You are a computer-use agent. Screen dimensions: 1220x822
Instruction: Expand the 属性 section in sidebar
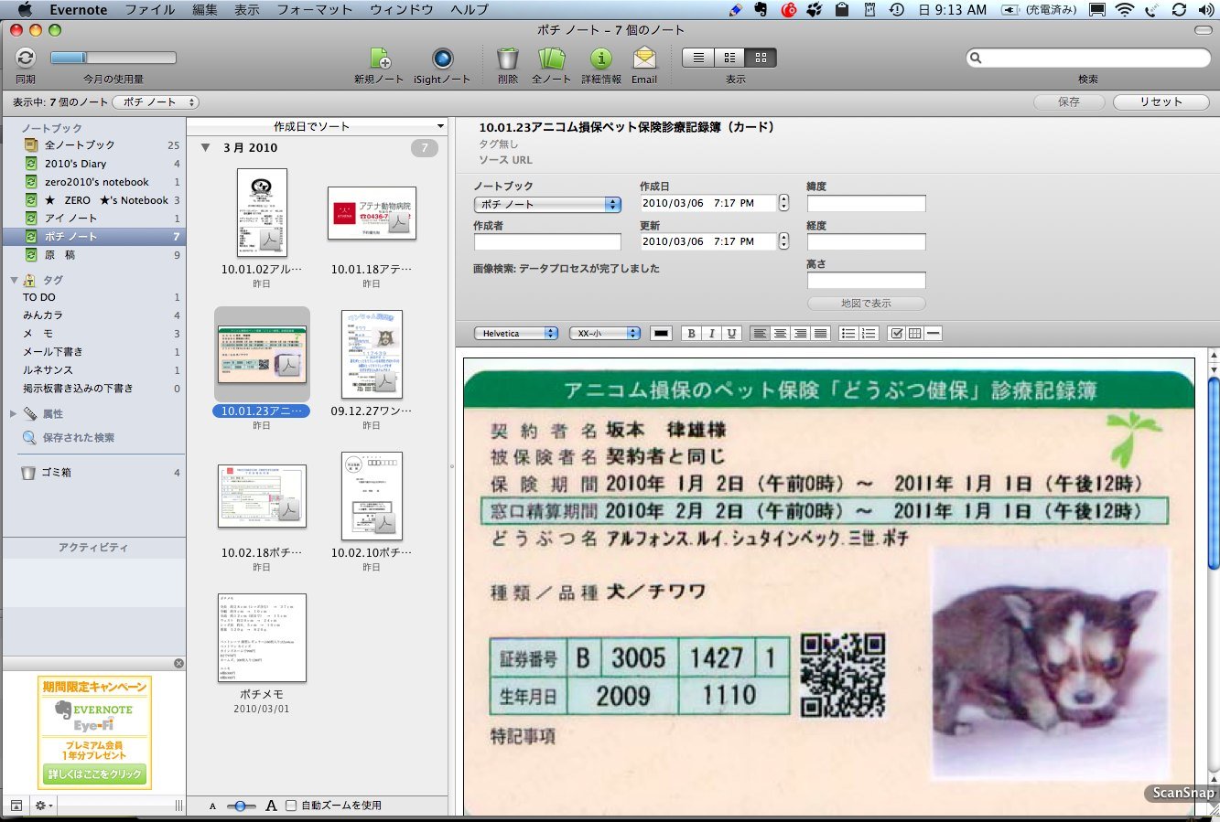coord(14,414)
